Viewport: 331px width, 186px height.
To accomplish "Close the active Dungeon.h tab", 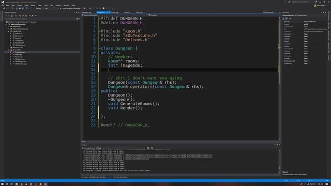I will tap(109, 12).
